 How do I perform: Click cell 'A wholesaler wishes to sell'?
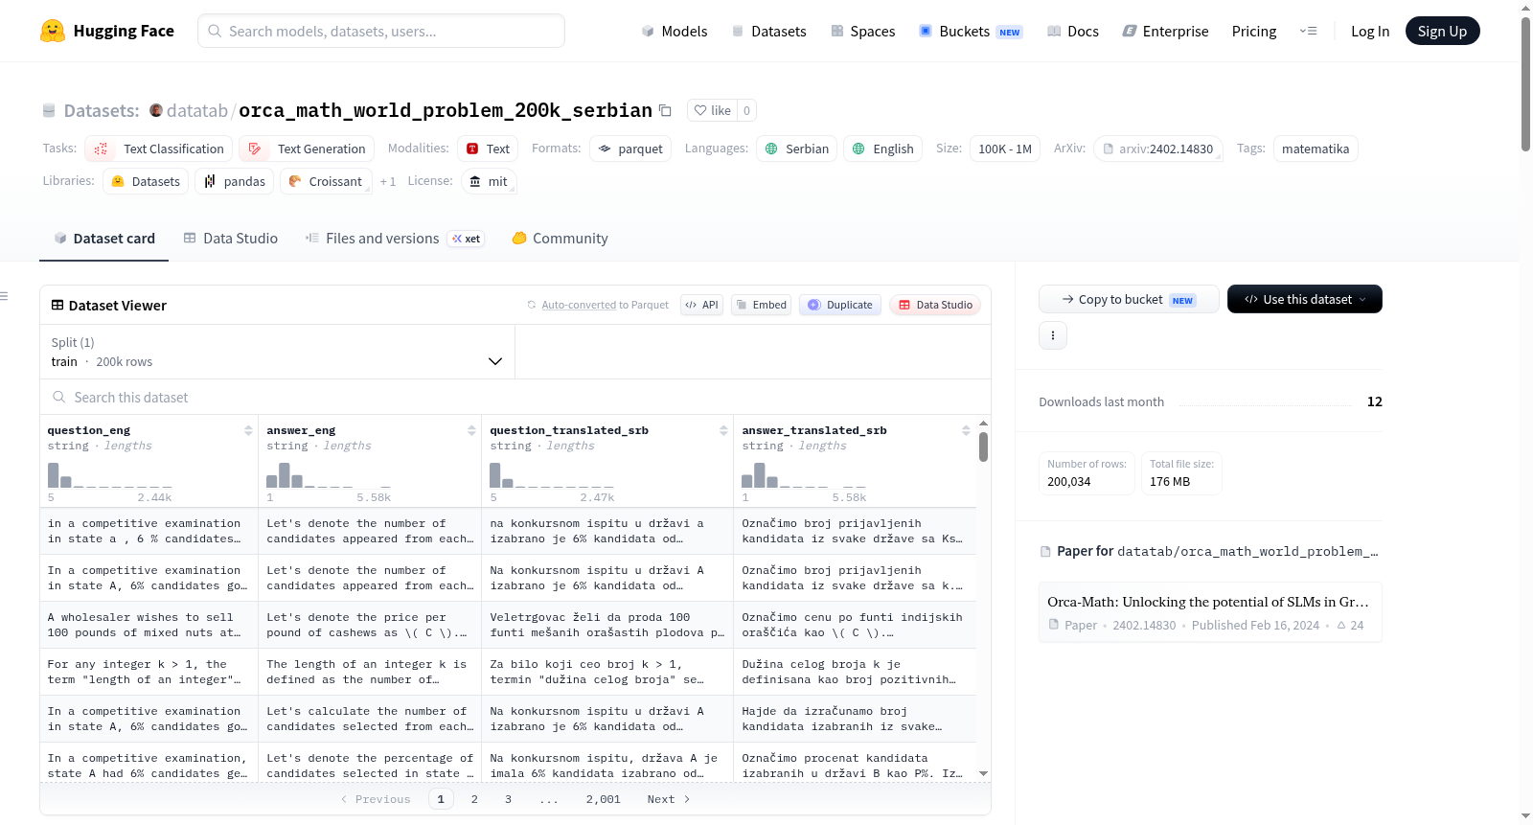click(x=149, y=625)
